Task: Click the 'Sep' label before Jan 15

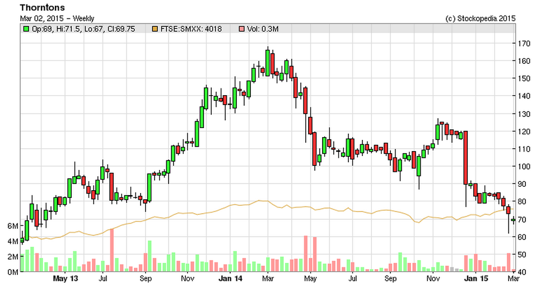Action: [390, 279]
